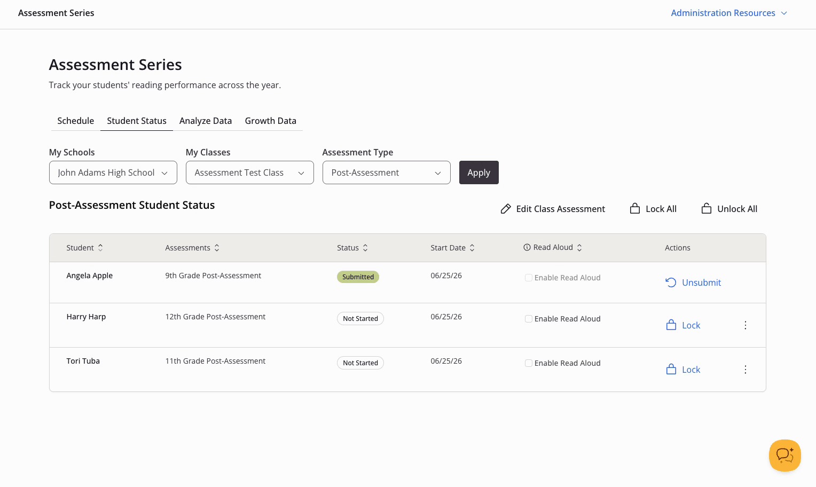
Task: Click Harry Harp's start date 06/25/26
Action: pos(446,317)
